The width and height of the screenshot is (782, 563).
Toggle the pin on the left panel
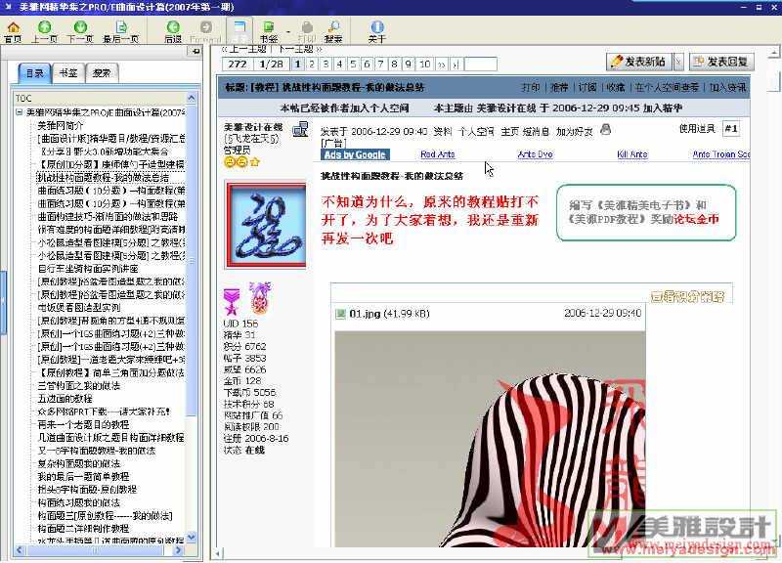(193, 52)
